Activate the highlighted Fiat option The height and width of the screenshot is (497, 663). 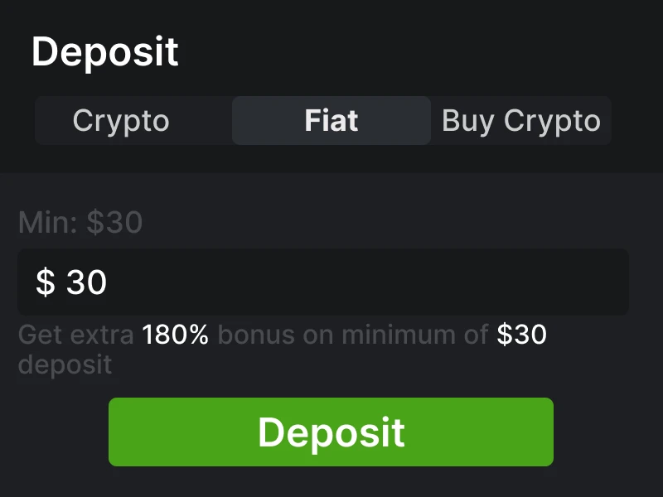pos(331,121)
